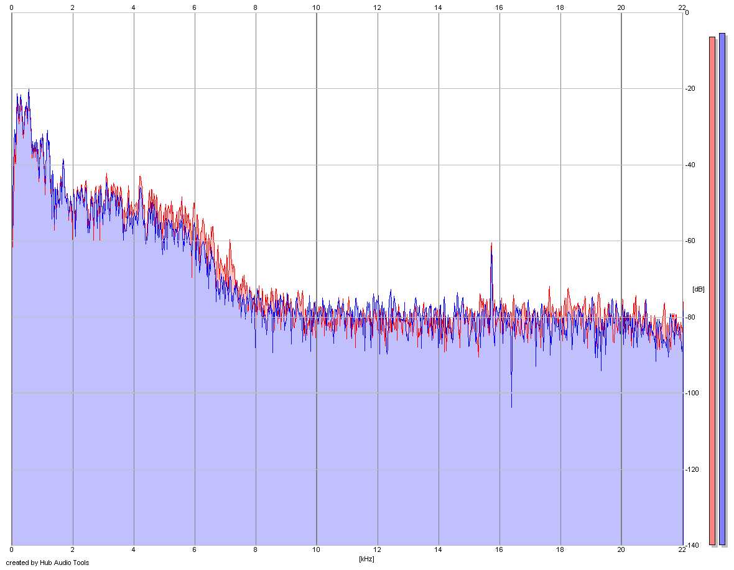Click the highest low-frequency peak near -20 dB
734x570 pixels.
pyautogui.click(x=29, y=91)
